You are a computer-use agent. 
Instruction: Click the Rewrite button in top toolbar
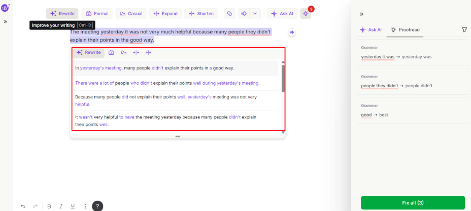62,14
